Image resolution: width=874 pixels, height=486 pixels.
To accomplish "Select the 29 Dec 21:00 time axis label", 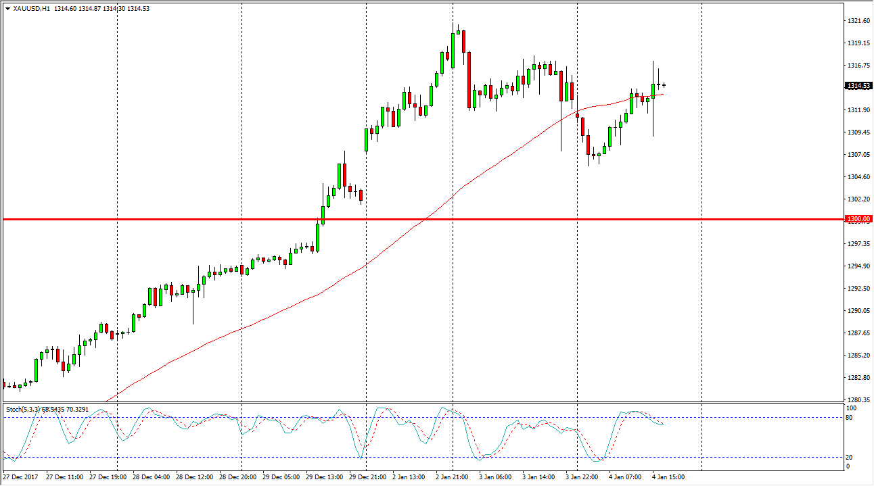I will click(x=367, y=477).
